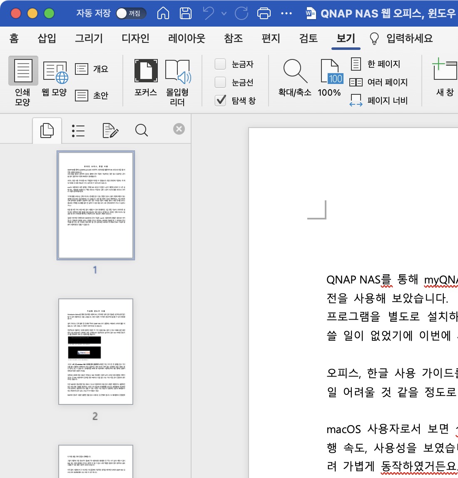Image resolution: width=458 pixels, height=478 pixels.
Task: Print the document using printer icon
Action: click(264, 13)
